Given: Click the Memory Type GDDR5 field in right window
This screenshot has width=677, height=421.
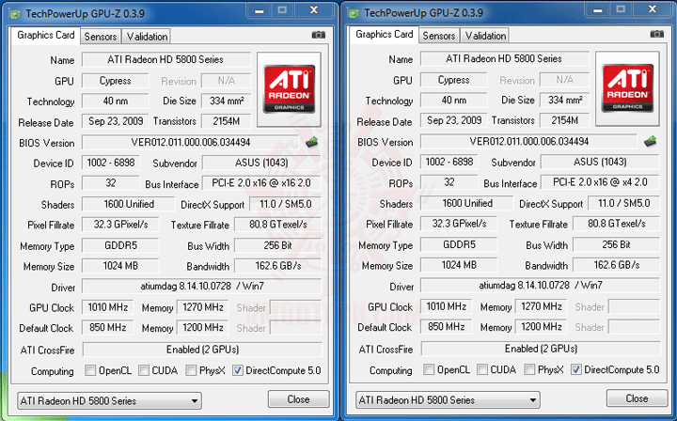Looking at the screenshot, I should click(x=460, y=244).
